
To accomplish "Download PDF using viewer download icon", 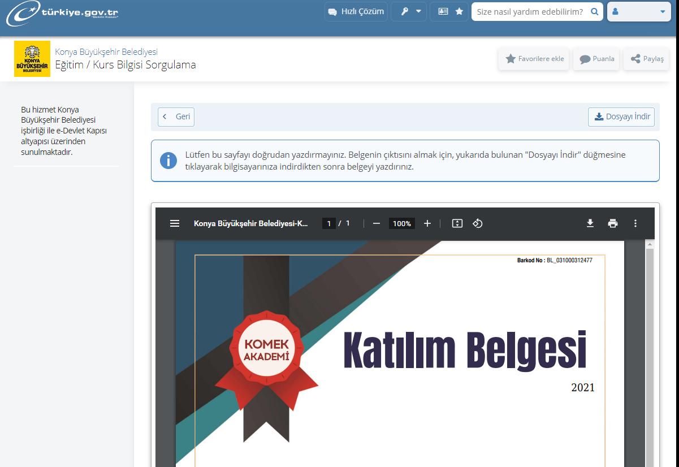I will 590,223.
